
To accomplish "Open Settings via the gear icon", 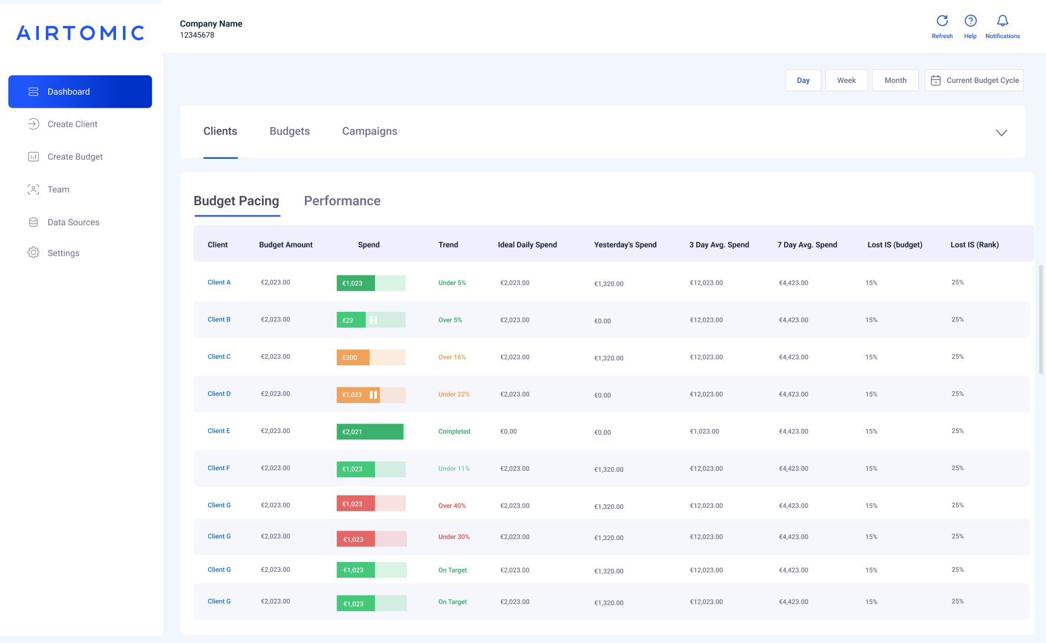I will tap(34, 253).
